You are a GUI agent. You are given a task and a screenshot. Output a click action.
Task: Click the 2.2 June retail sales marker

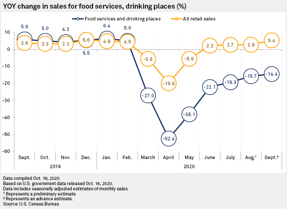point(209,46)
